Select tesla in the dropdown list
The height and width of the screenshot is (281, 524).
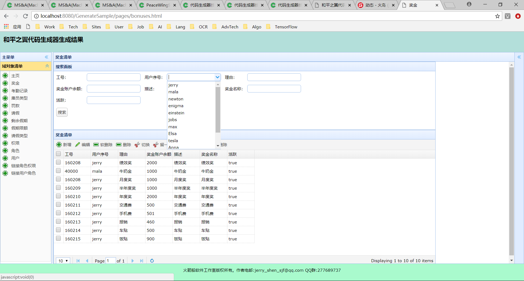(191, 141)
